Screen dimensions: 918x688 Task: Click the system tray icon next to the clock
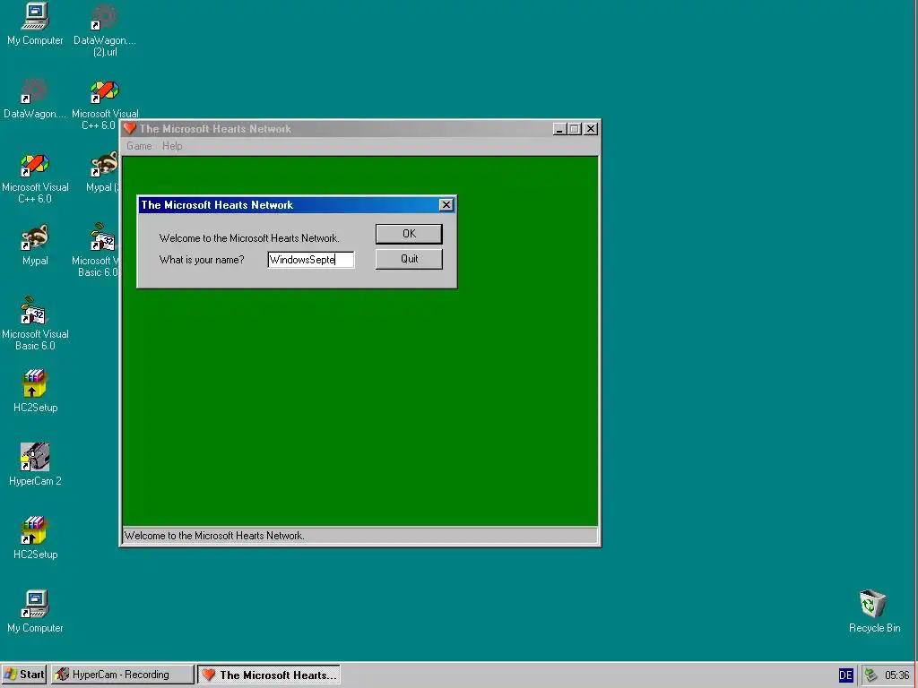point(870,675)
